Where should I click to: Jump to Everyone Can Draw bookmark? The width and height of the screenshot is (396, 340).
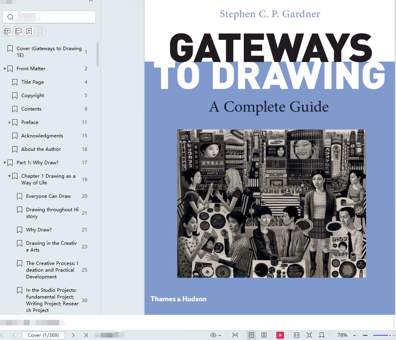(48, 196)
